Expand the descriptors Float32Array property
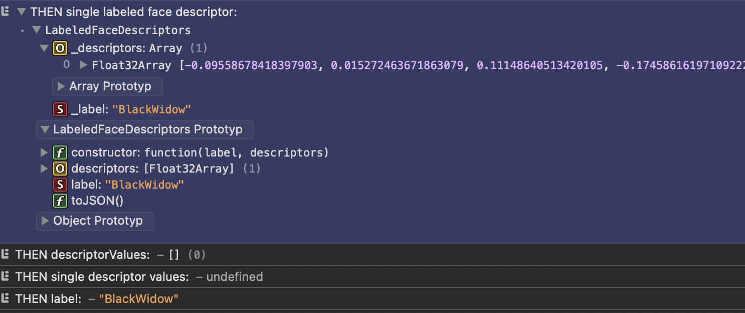745x313 pixels. [x=44, y=168]
